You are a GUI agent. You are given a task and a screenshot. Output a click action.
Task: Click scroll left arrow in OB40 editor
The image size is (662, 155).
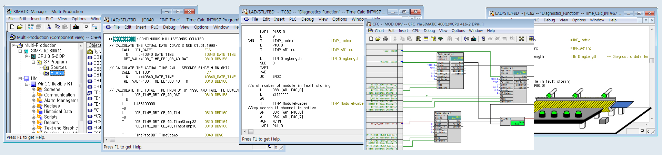107,139
